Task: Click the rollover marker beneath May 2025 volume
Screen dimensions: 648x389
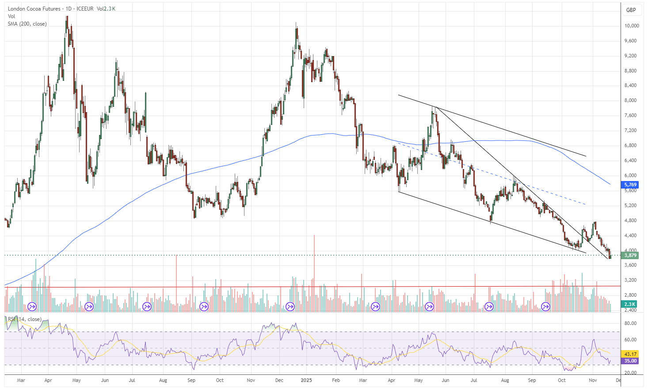Action: point(428,306)
